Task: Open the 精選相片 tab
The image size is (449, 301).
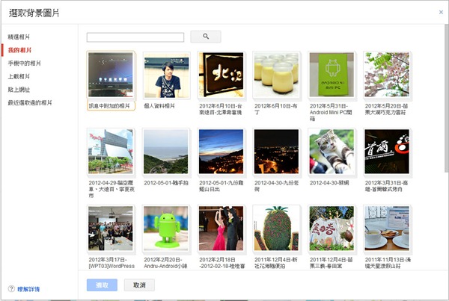Action: (19, 37)
